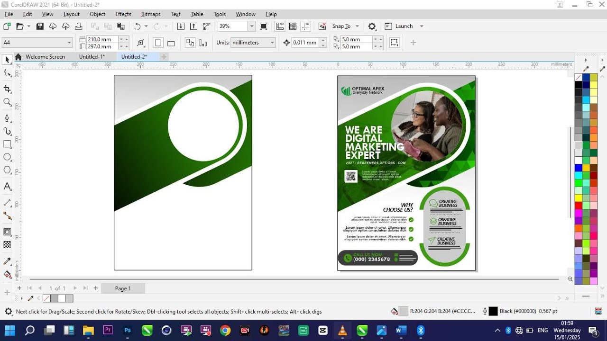Click the page width 210.0 mm field

tap(101, 39)
